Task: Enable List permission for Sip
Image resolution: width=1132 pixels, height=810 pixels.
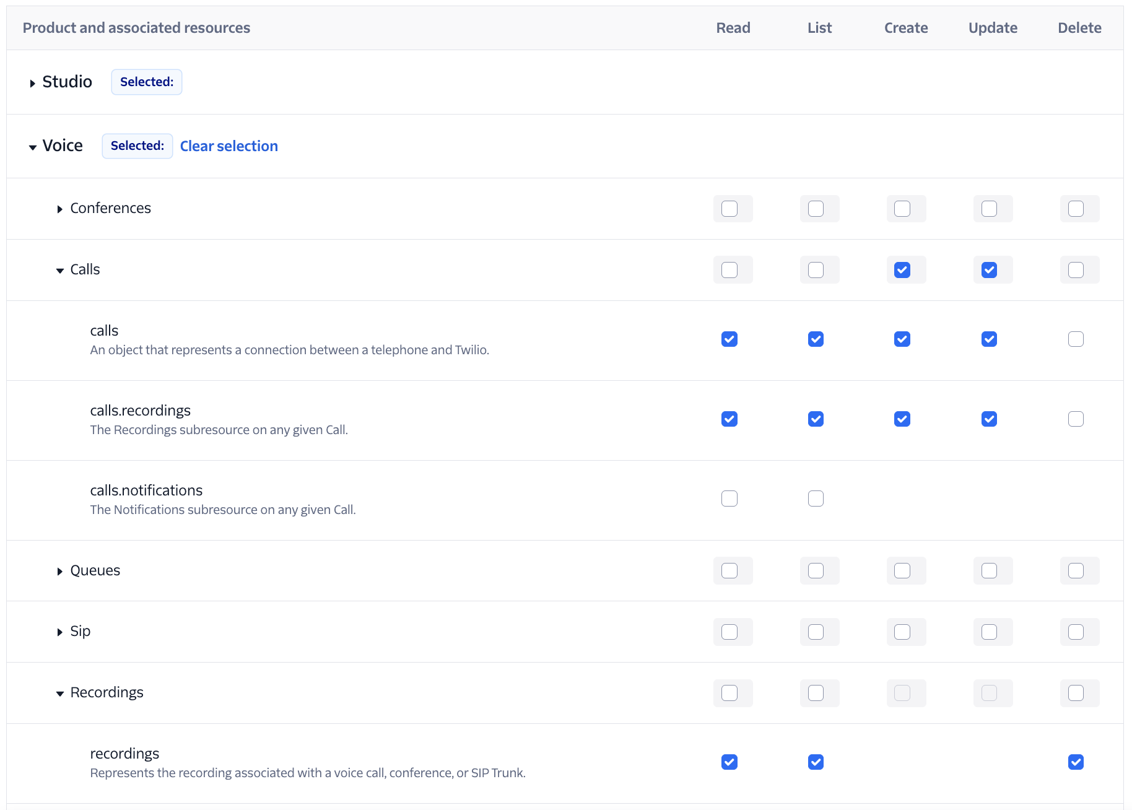Action: pyautogui.click(x=819, y=632)
